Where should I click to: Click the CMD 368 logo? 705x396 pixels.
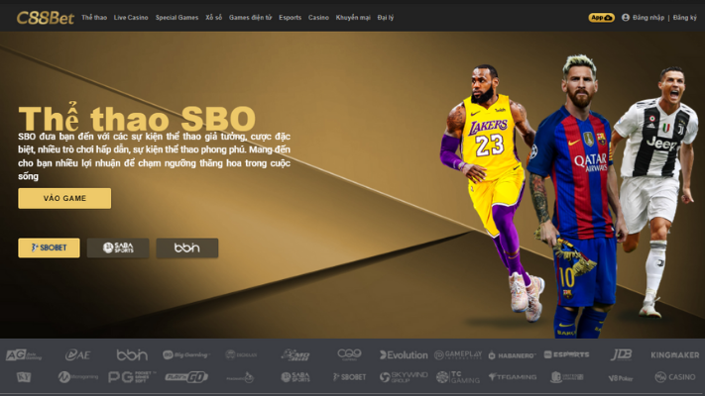(x=295, y=355)
